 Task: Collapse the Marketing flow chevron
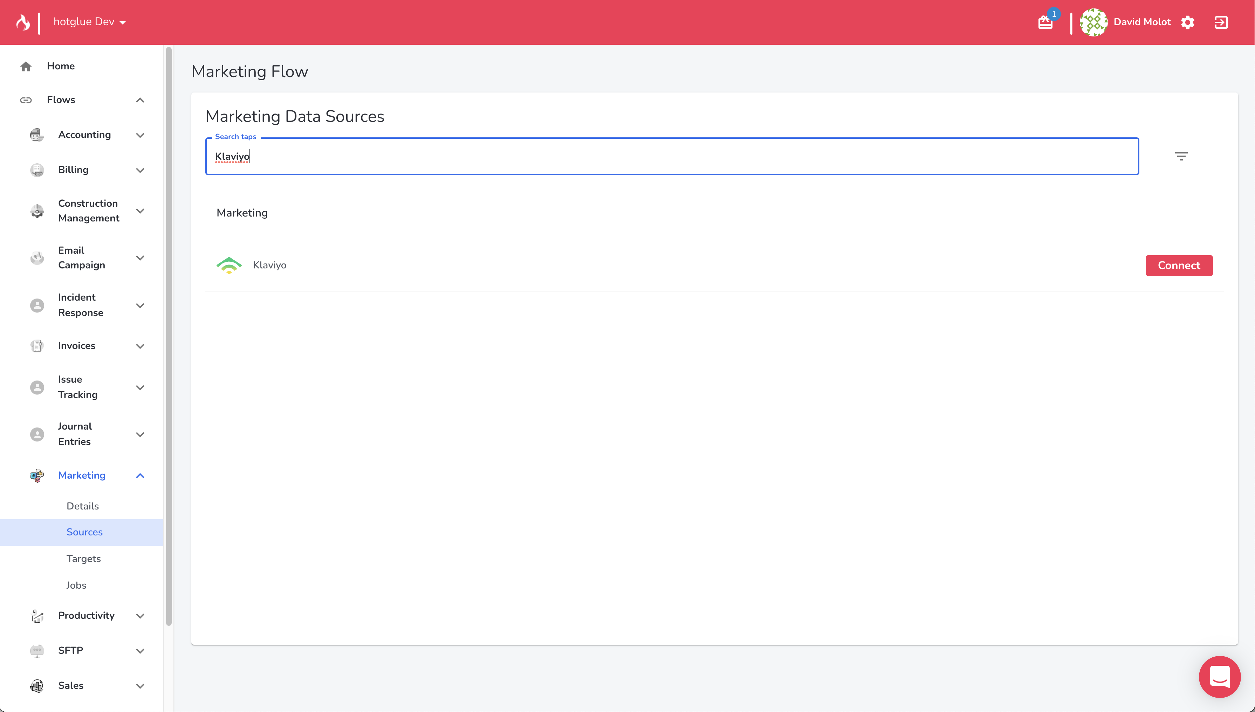point(140,475)
